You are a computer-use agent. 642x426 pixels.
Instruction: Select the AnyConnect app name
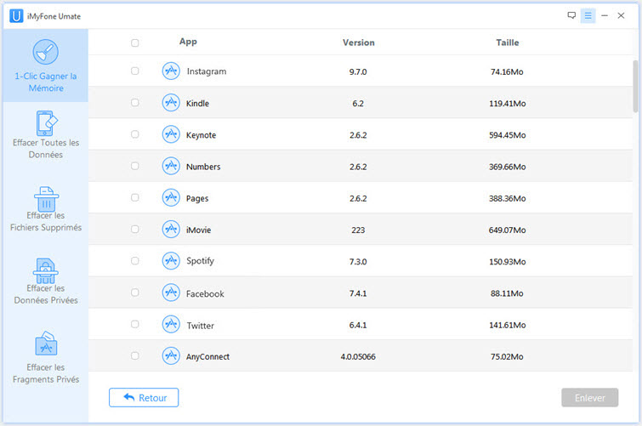tap(207, 357)
